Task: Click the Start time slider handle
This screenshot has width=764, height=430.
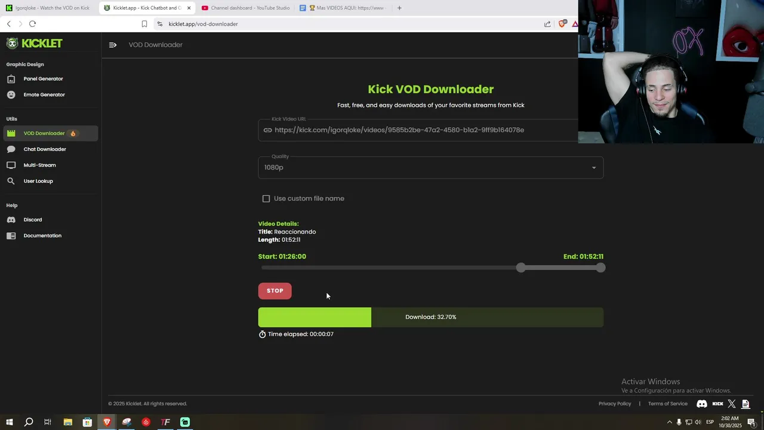Action: coord(521,268)
